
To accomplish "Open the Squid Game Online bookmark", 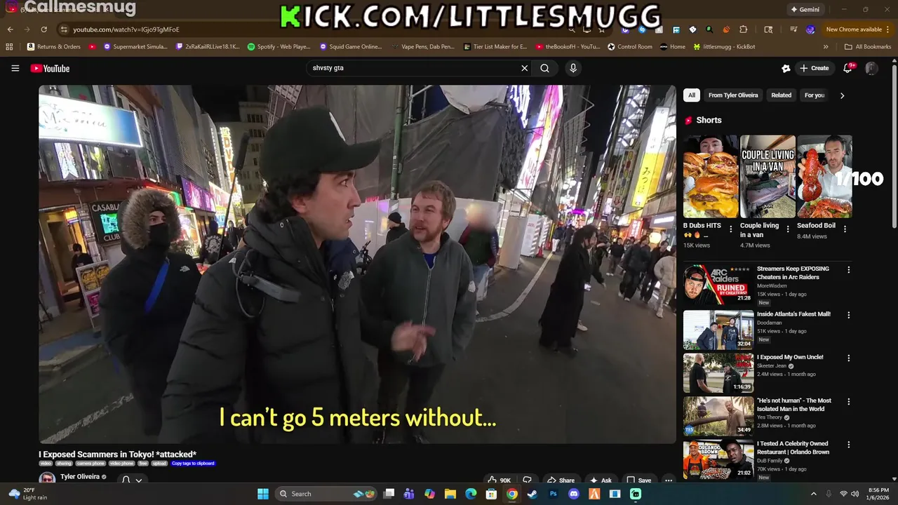I will click(x=351, y=47).
